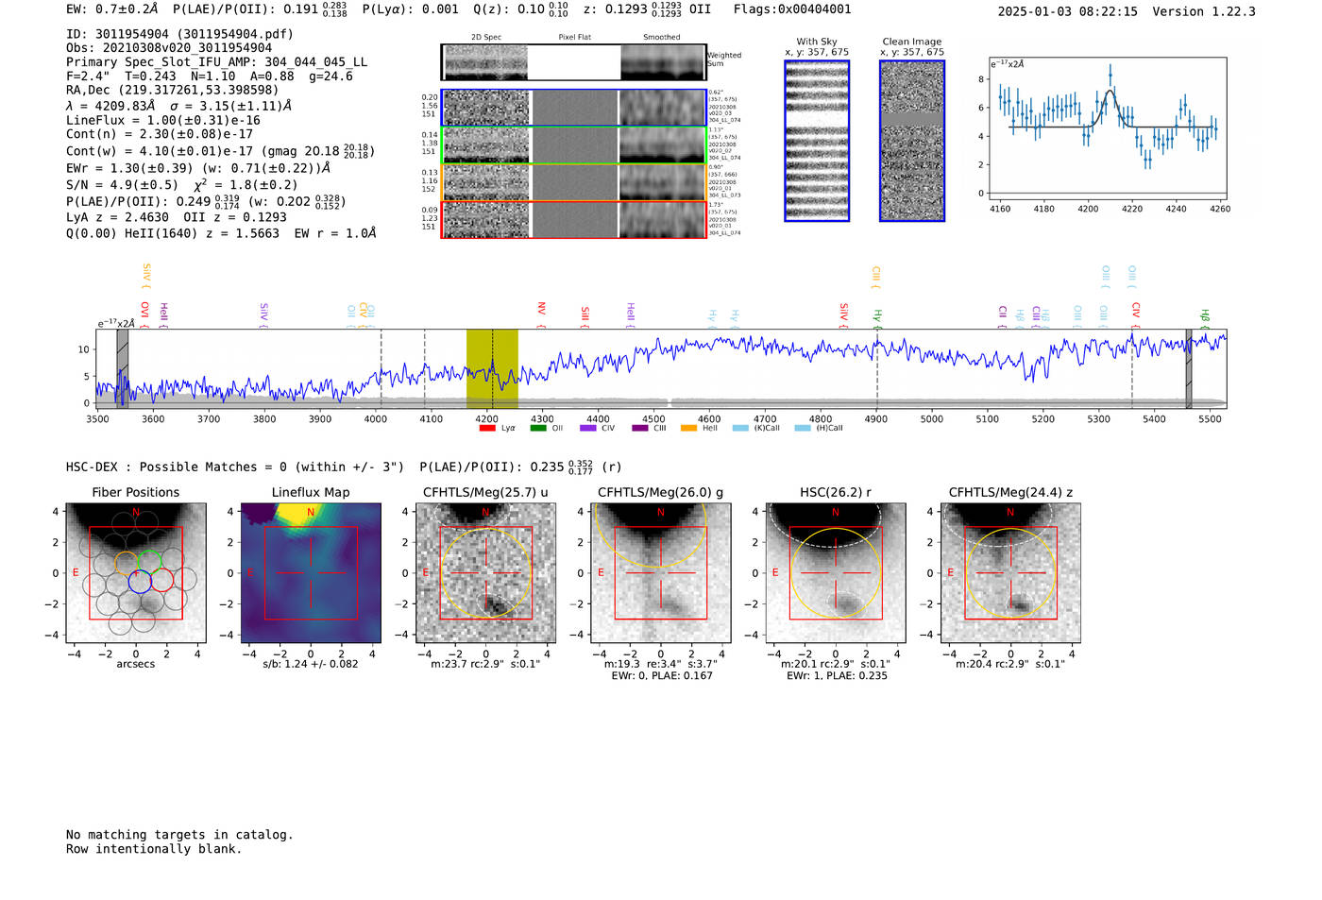This screenshot has height=900, width=1322.
Task: Click the red SiII line marker
Action: coord(585,317)
